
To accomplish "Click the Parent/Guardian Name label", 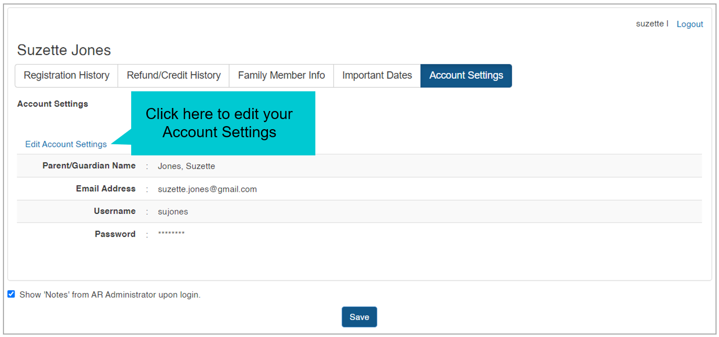I will click(89, 165).
